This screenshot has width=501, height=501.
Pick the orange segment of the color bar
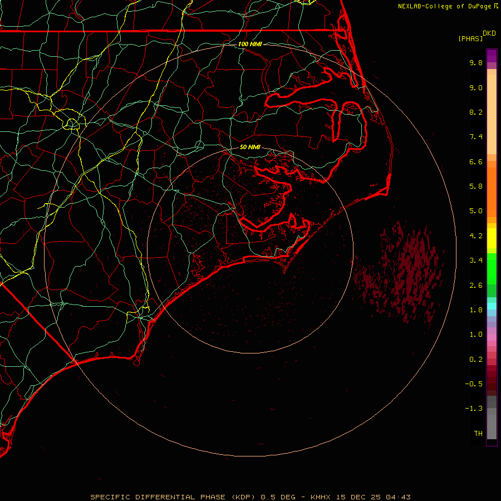coord(492,192)
